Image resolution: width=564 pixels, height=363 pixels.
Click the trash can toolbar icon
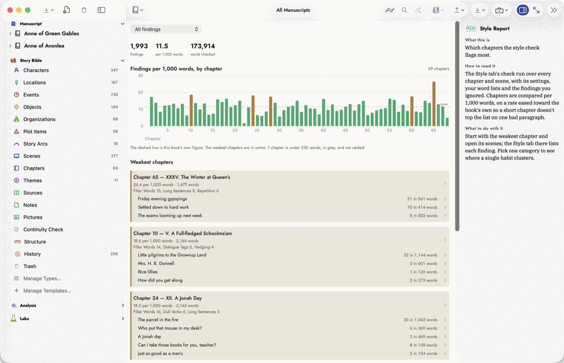pos(84,10)
